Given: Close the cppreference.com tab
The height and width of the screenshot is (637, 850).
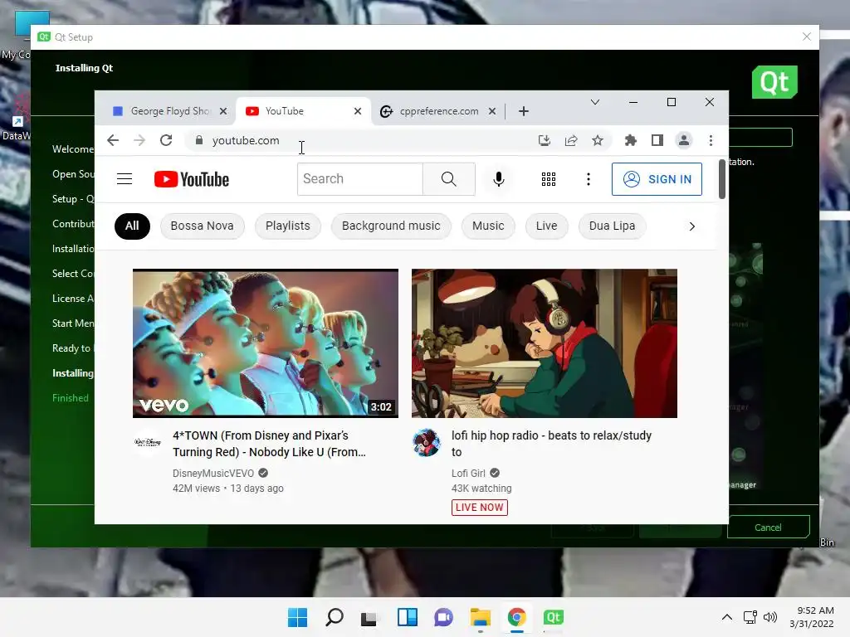Looking at the screenshot, I should 492,111.
